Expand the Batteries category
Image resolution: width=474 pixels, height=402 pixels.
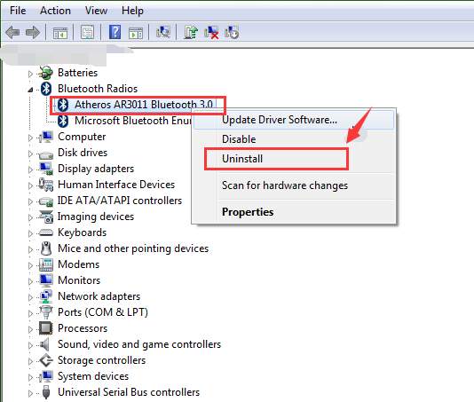point(30,74)
